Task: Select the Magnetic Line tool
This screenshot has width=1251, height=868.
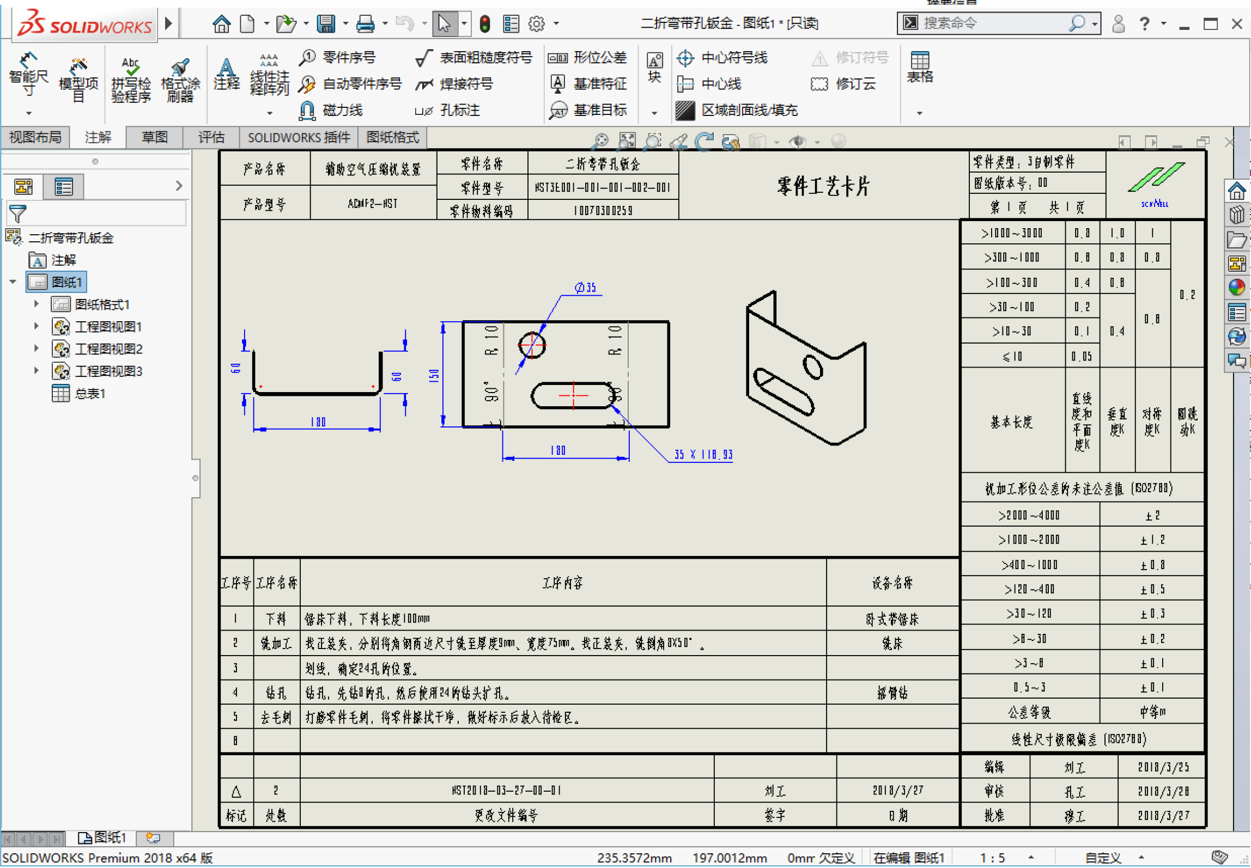Action: (331, 111)
